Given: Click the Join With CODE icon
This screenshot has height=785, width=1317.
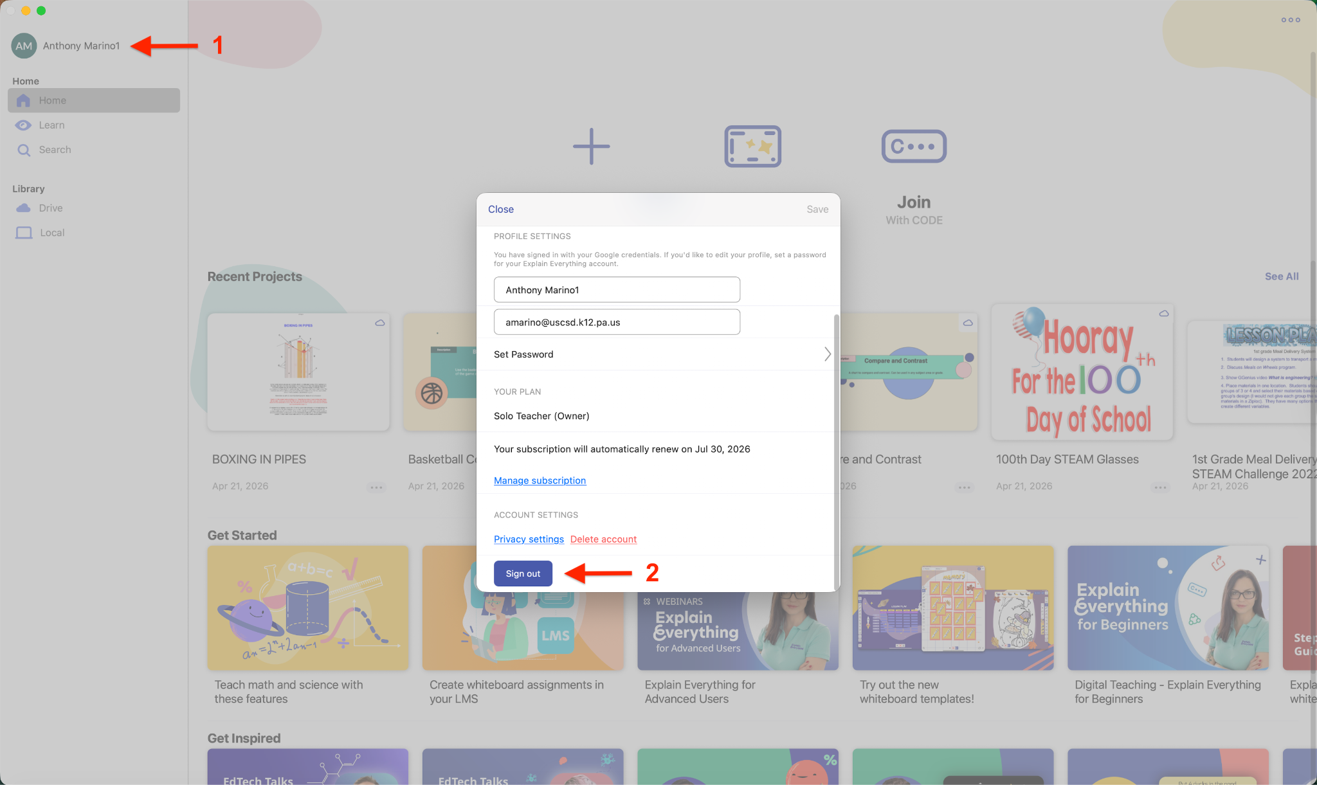Looking at the screenshot, I should [x=914, y=147].
